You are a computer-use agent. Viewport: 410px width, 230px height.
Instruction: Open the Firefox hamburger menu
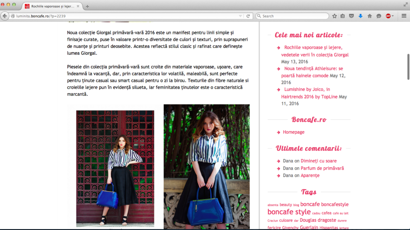tap(404, 16)
